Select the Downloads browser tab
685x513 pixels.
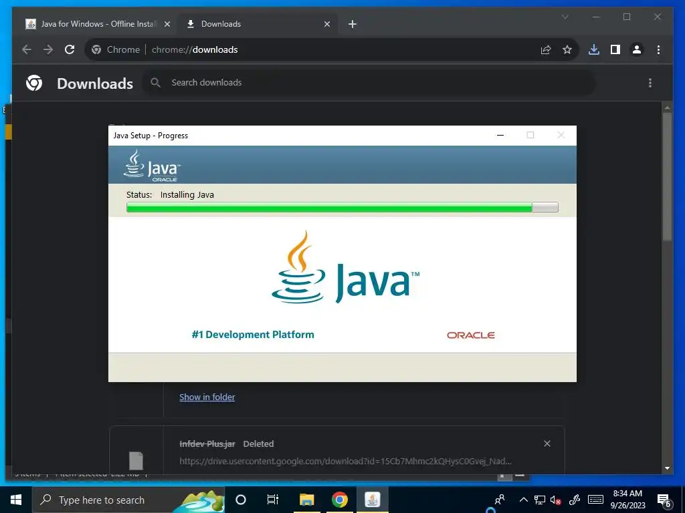tap(258, 24)
